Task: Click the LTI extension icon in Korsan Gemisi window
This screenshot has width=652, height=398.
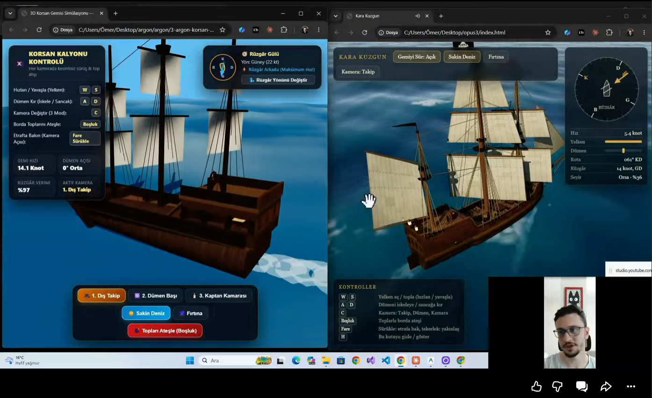Action: [256, 29]
